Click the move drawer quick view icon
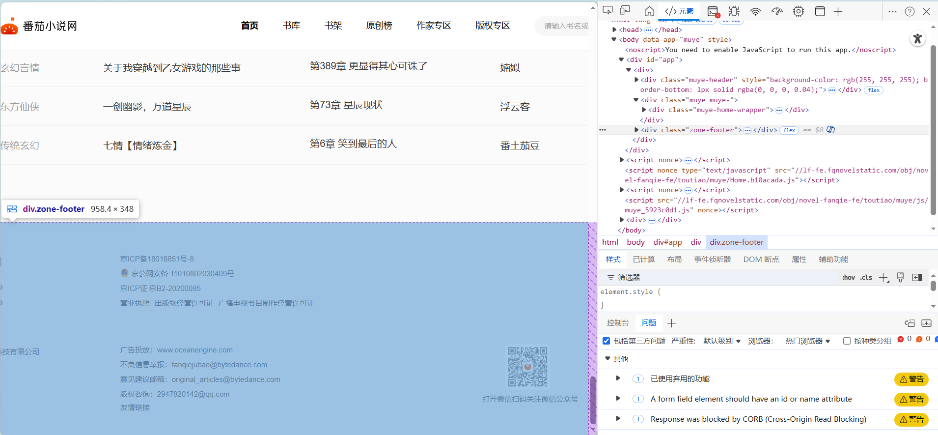Screen dimensions: 938x435 click(x=910, y=323)
